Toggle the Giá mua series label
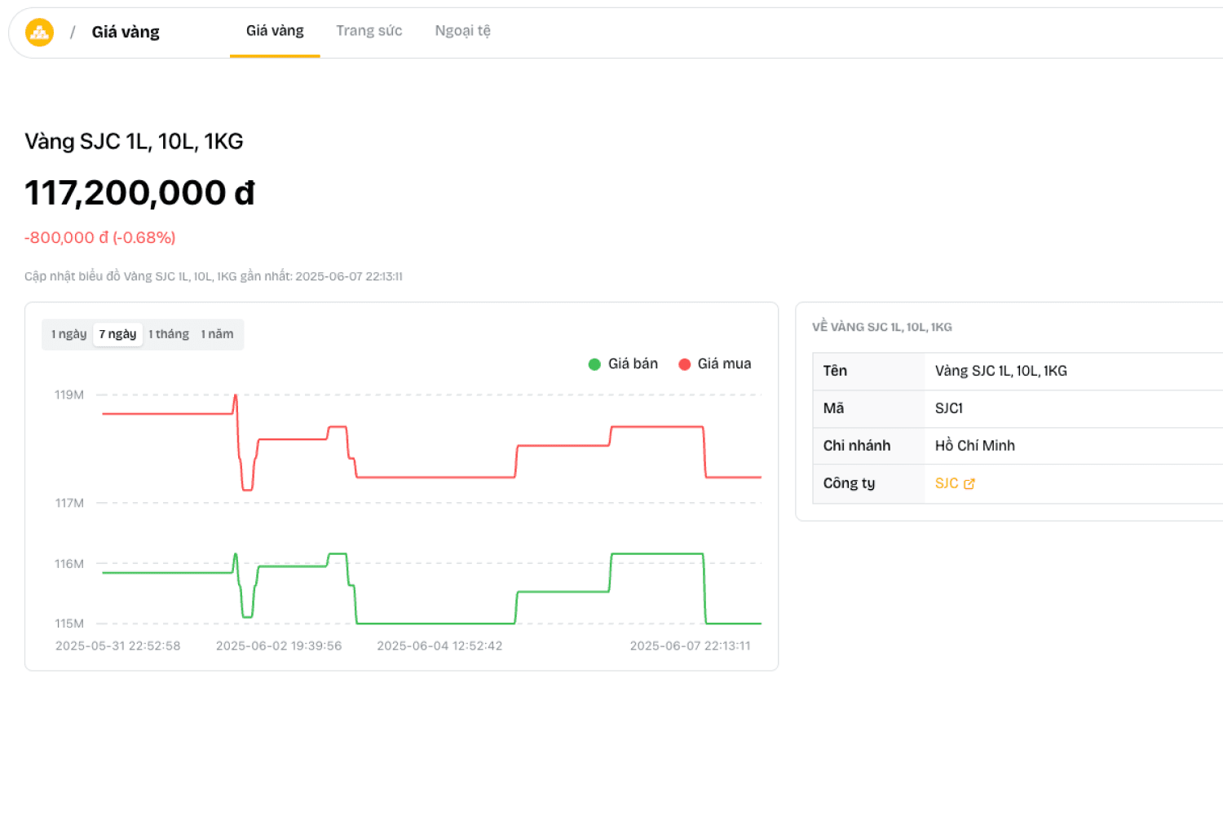 coord(724,364)
